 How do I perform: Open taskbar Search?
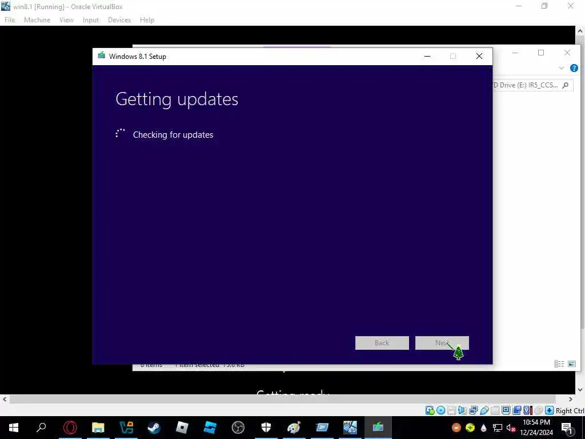point(41,428)
